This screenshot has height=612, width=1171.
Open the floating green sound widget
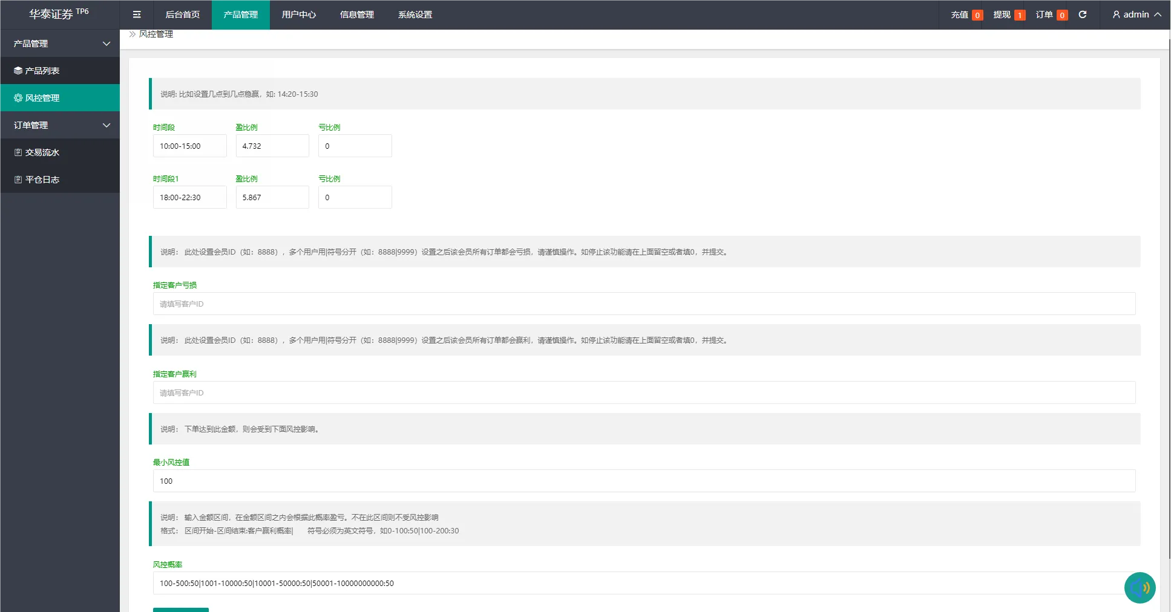click(x=1140, y=588)
